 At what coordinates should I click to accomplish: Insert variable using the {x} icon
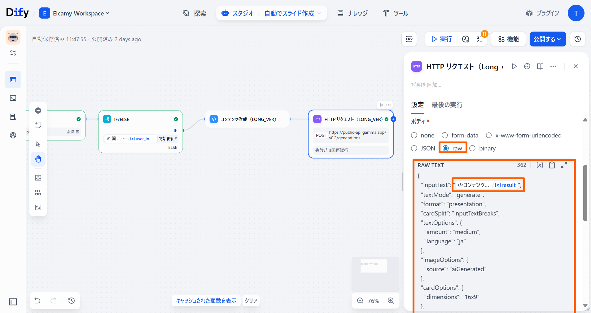pos(540,165)
